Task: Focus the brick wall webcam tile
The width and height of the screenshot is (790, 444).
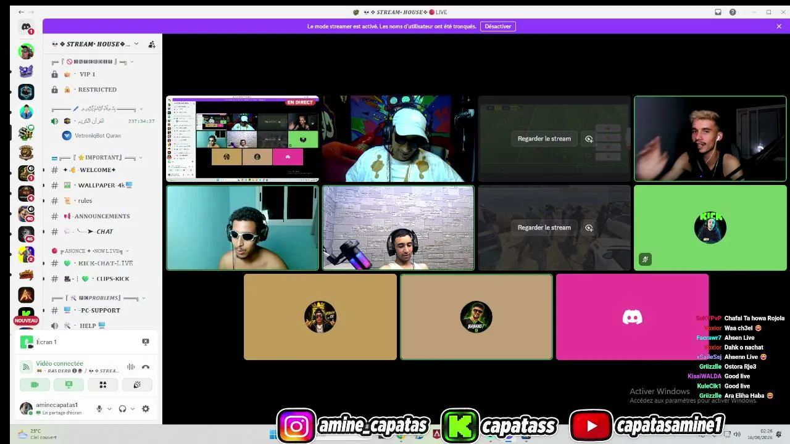Action: coord(399,228)
